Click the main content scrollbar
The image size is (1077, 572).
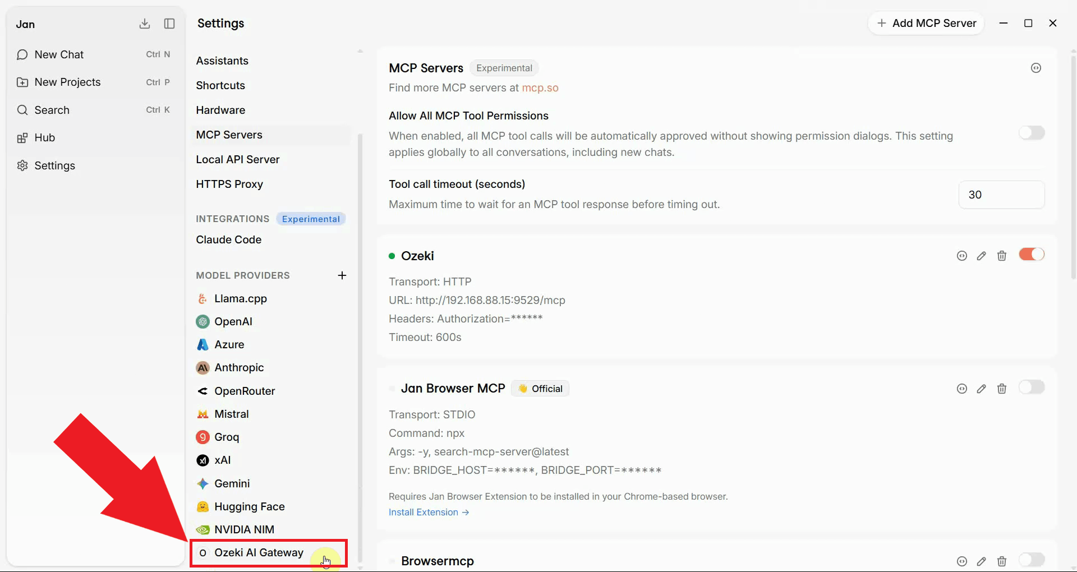click(1074, 167)
